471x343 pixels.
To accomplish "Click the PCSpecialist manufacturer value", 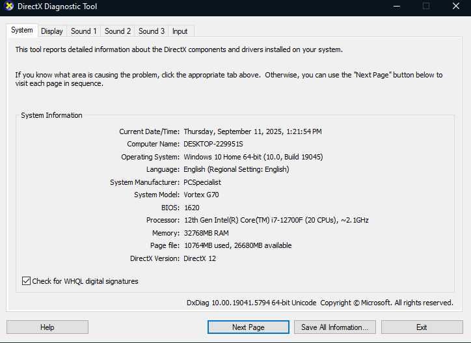I will click(x=202, y=182).
